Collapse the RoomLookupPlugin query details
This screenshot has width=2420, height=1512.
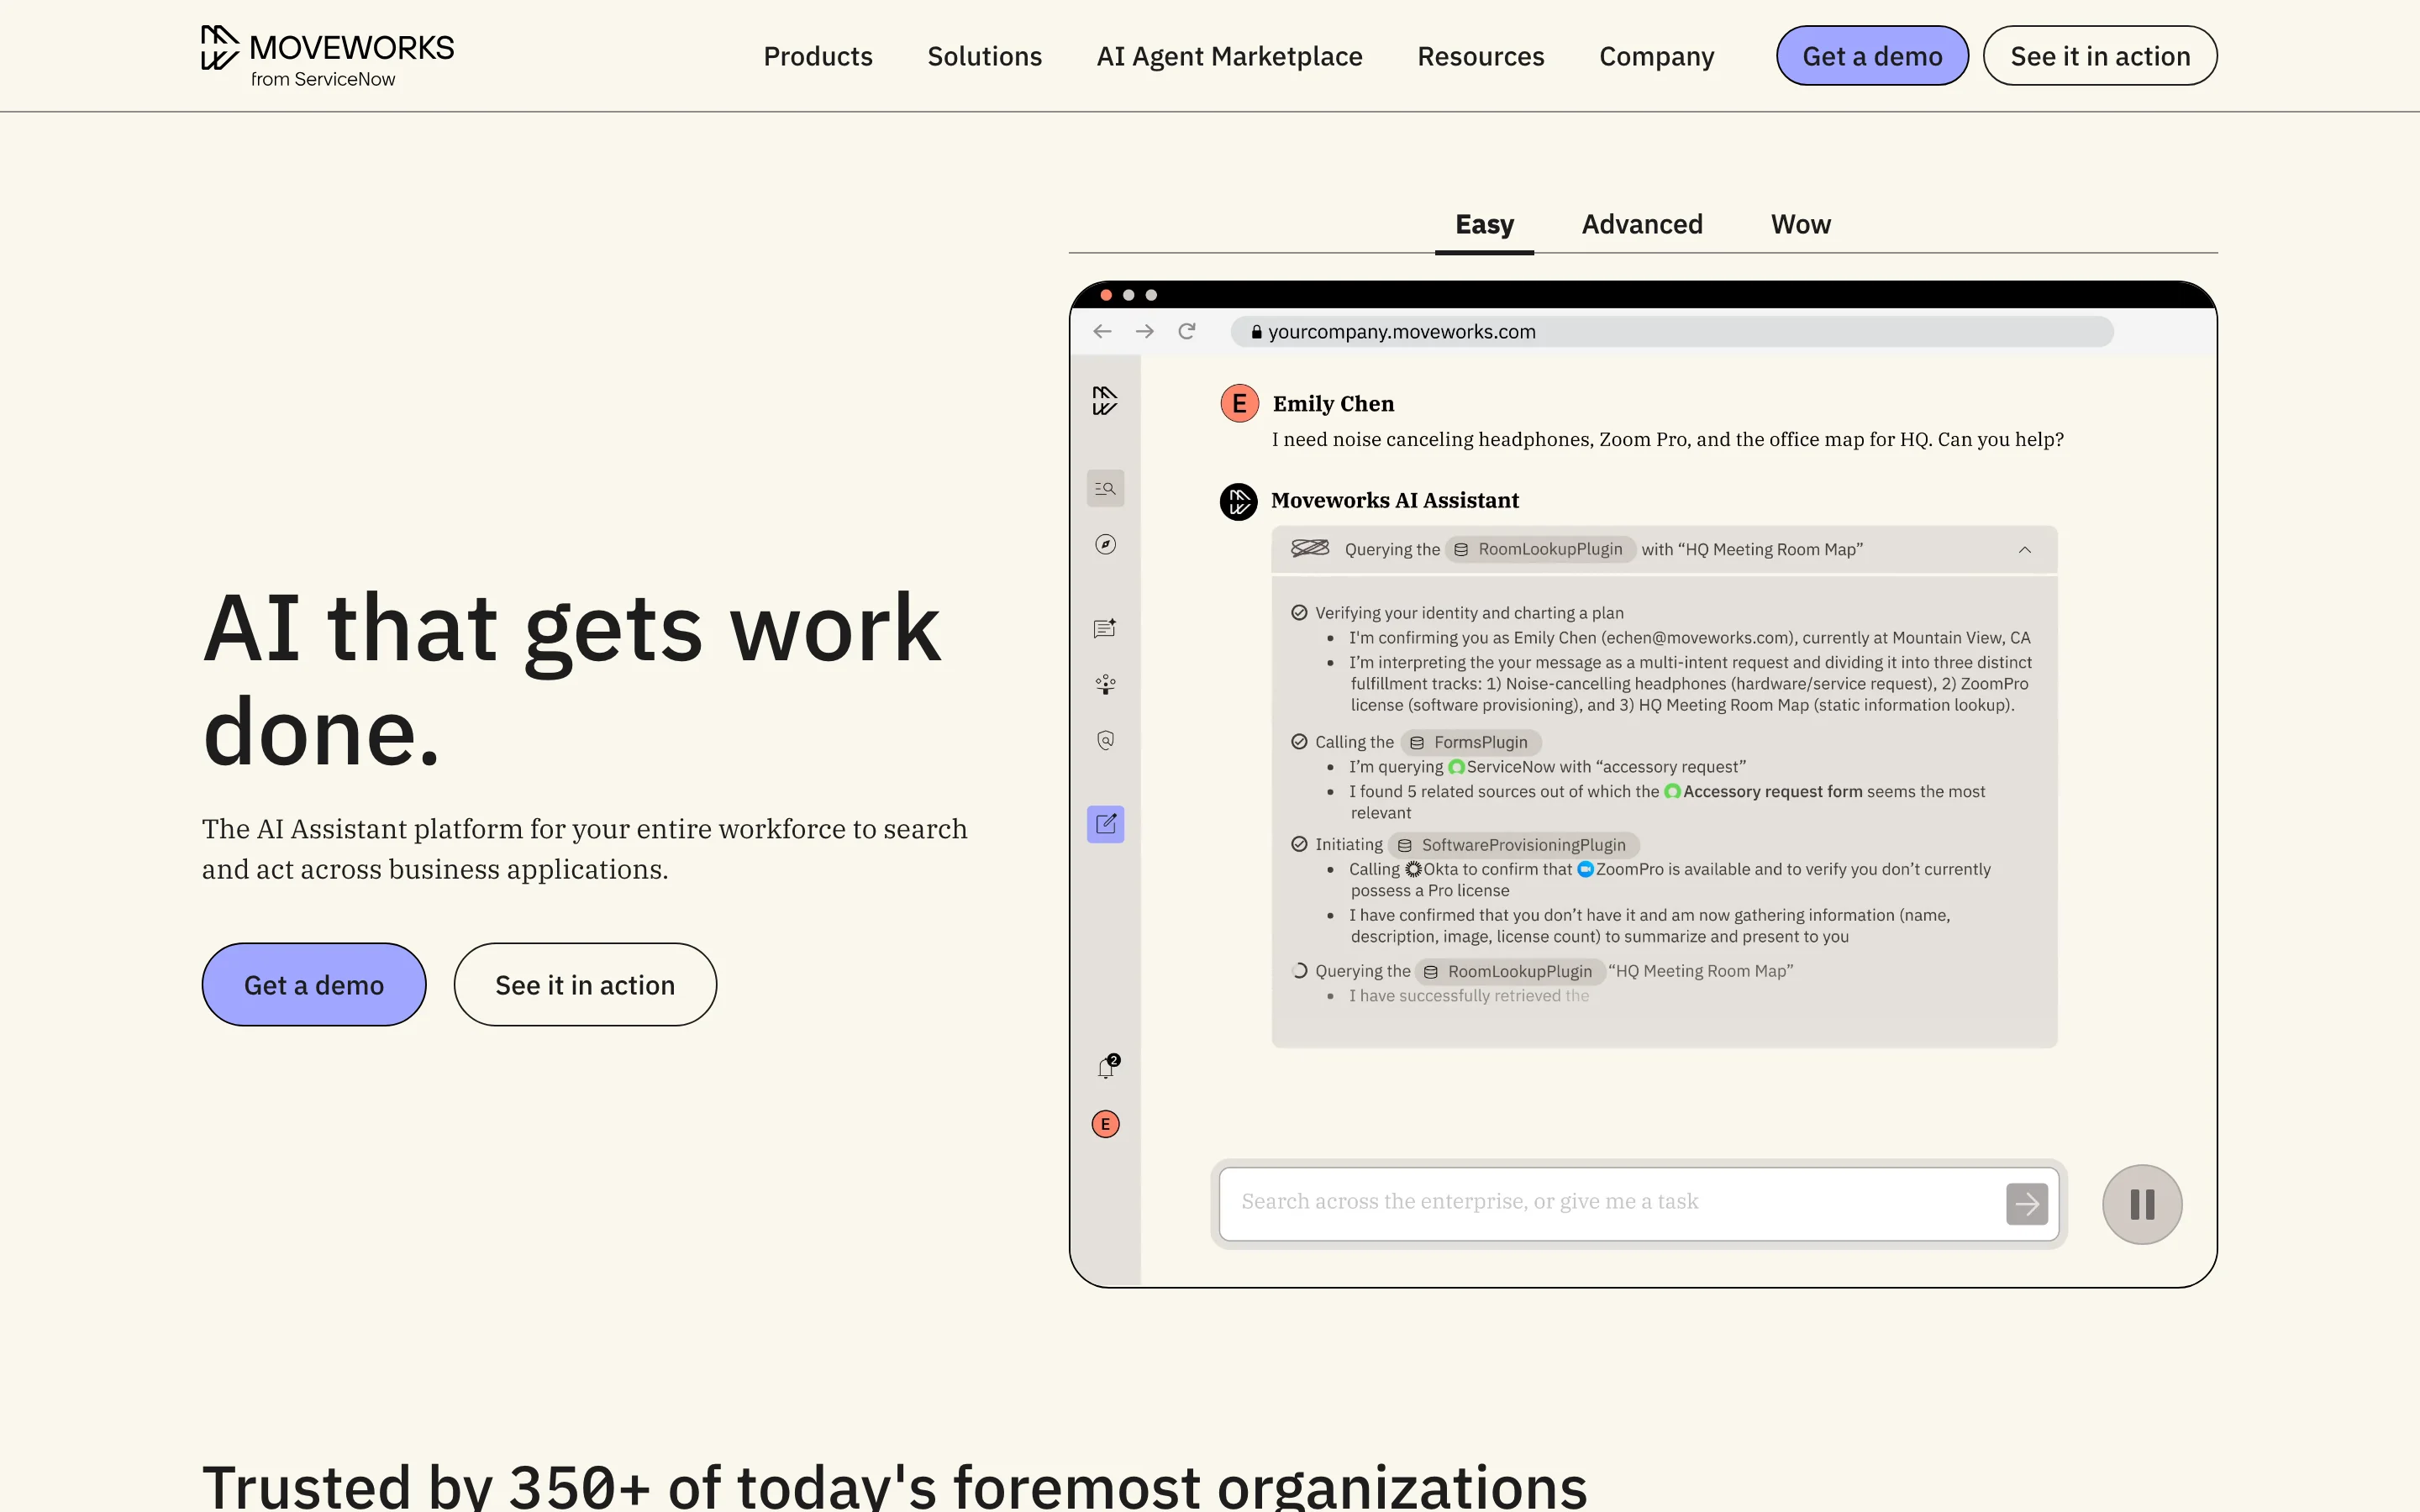pyautogui.click(x=2024, y=549)
